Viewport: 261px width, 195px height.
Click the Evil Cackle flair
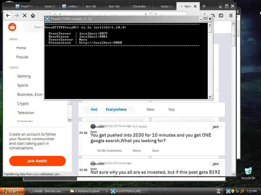click(x=140, y=126)
